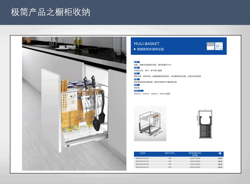Image resolution: width=250 pixels, height=184 pixels.
Task: Select the line starting with 绿色环保，纳米科技
Action: [167, 76]
